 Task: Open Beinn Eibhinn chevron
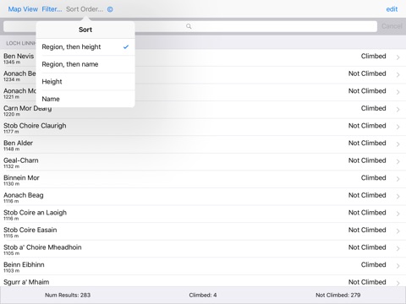[398, 266]
